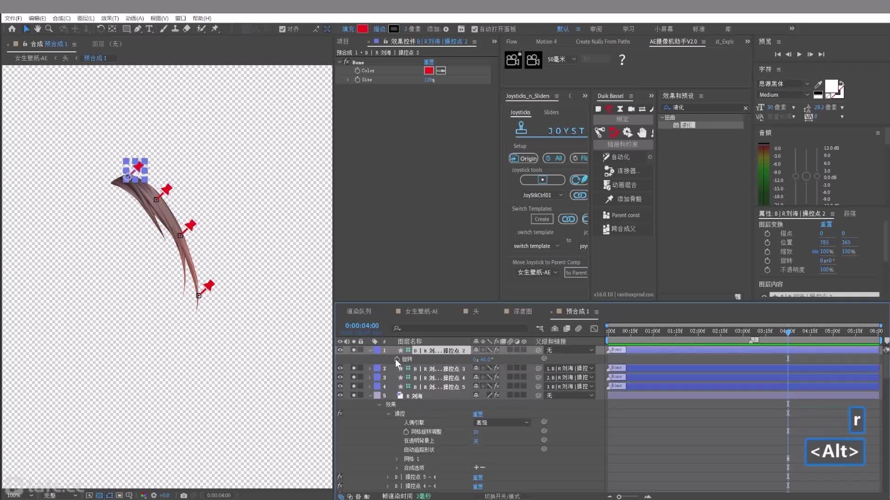The width and height of the screenshot is (890, 500).
Task: Click the 添加骨骼 Duik button
Action: coord(623,199)
